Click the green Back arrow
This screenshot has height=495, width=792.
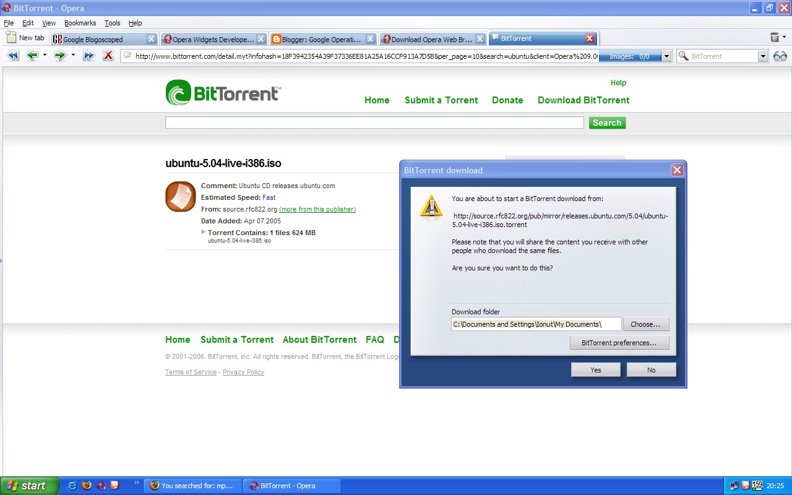tap(32, 56)
